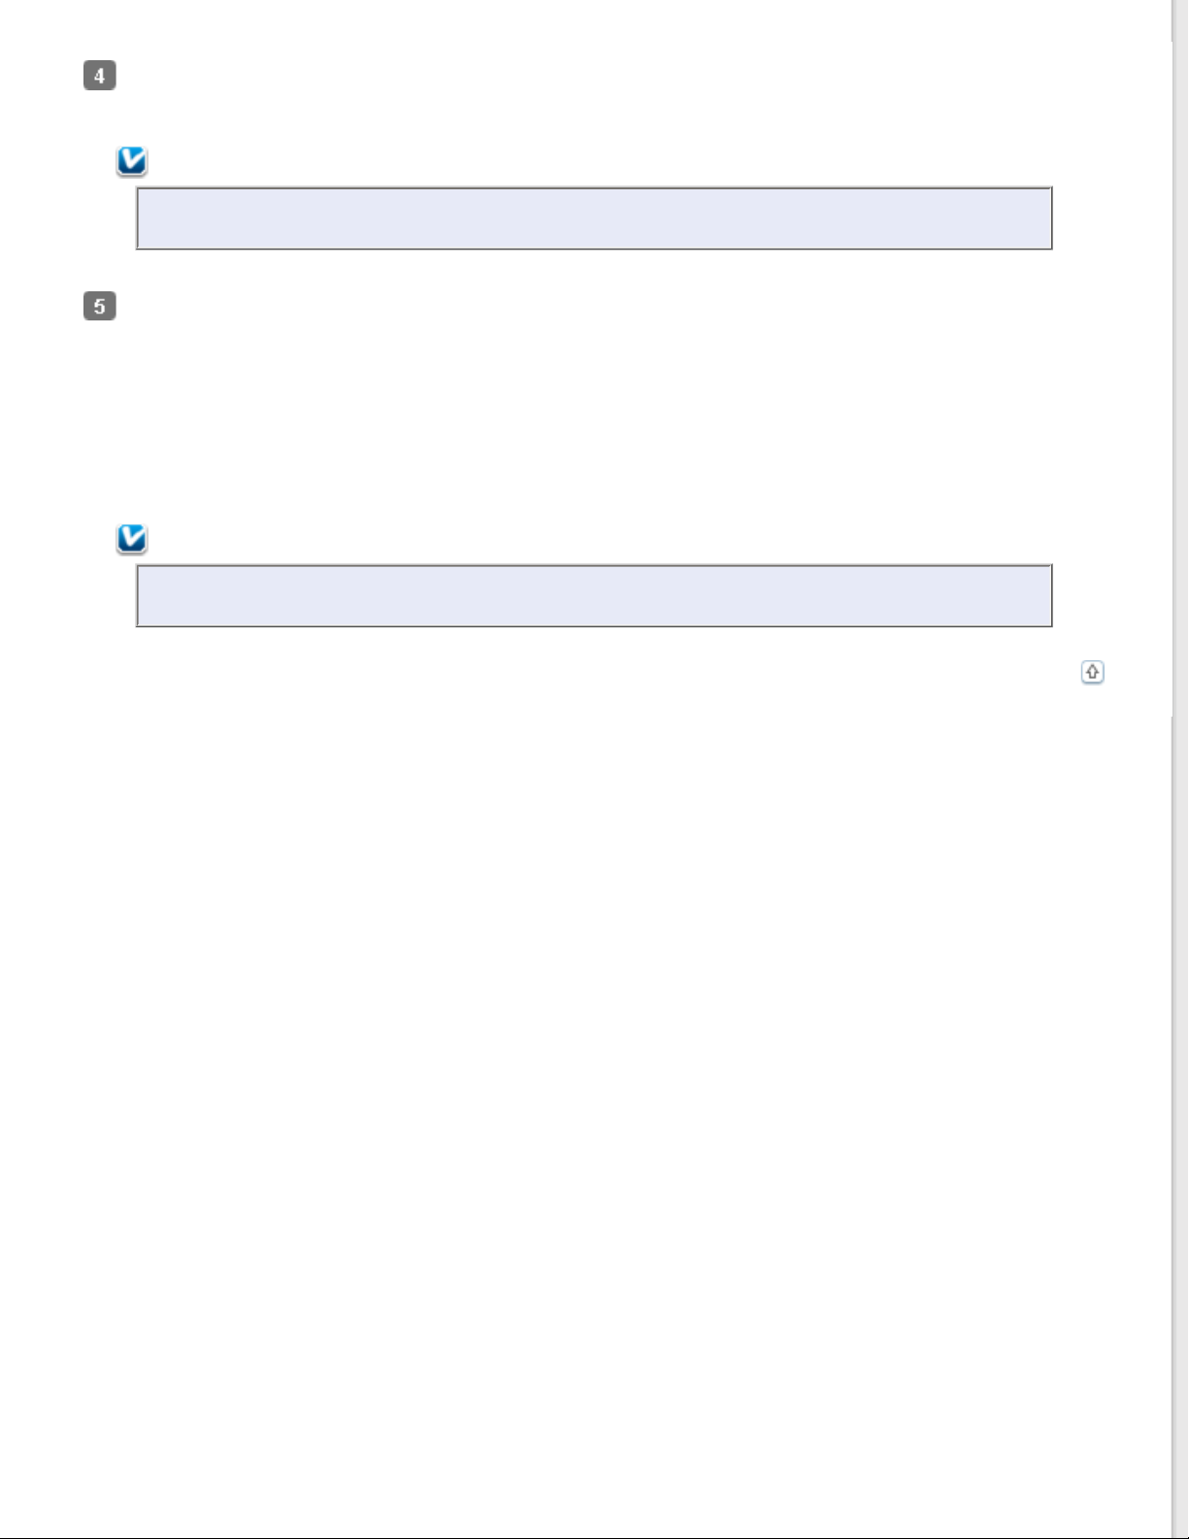Jump to top using the up-arrow icon

pos(1092,672)
